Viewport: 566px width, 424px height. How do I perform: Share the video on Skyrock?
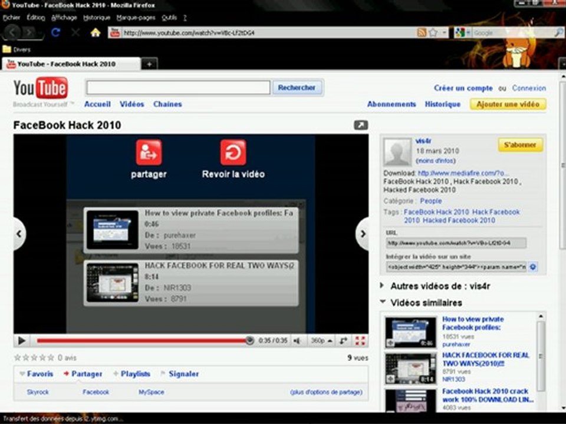coord(38,392)
